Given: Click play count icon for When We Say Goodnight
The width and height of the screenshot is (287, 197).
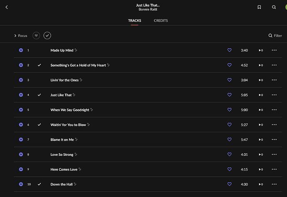Looking at the screenshot, I should click(261, 110).
